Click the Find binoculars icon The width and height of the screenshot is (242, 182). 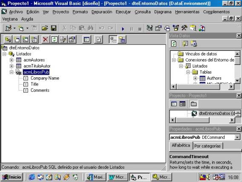coord(91,28)
